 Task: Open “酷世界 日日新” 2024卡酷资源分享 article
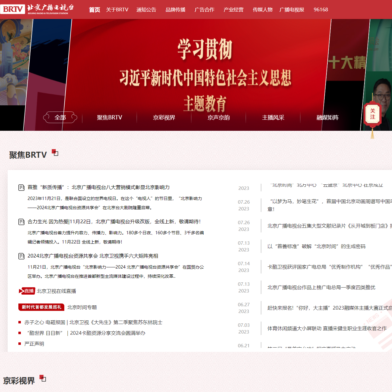coord(86,333)
